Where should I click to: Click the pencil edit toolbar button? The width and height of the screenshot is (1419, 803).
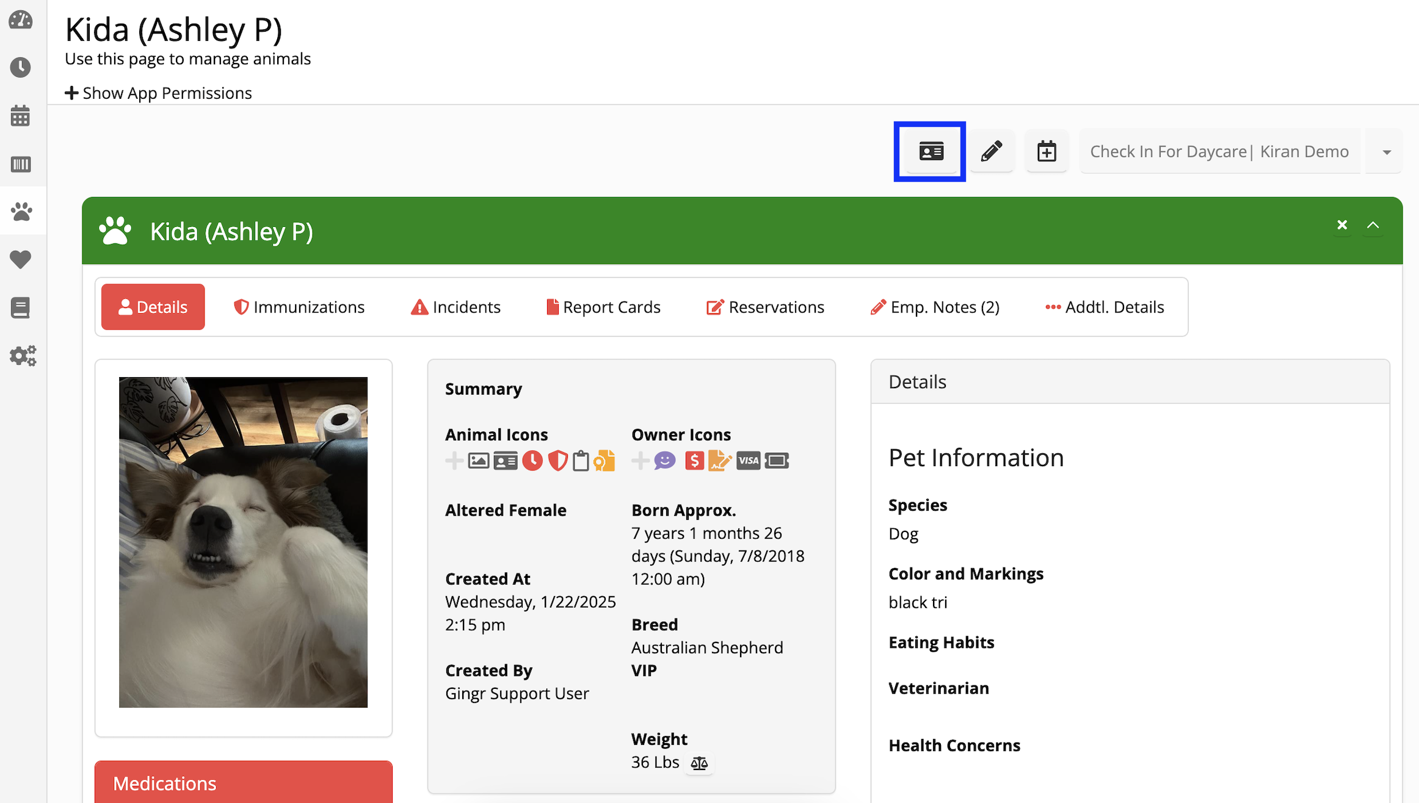[x=992, y=151]
